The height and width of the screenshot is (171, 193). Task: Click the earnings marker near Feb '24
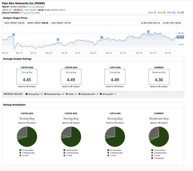[x=14, y=35]
